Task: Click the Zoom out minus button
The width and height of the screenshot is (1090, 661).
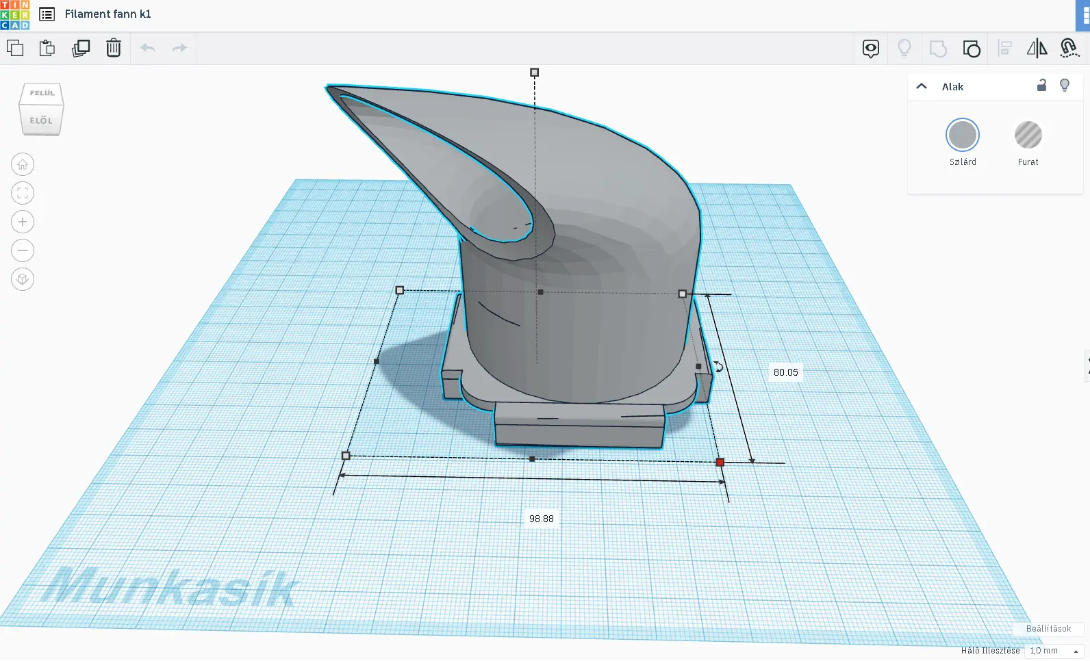Action: pos(23,250)
